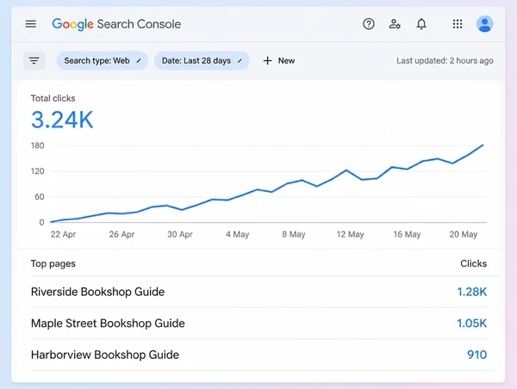Open user management settings icon
Screen dimensions: 517x389
coord(395,24)
